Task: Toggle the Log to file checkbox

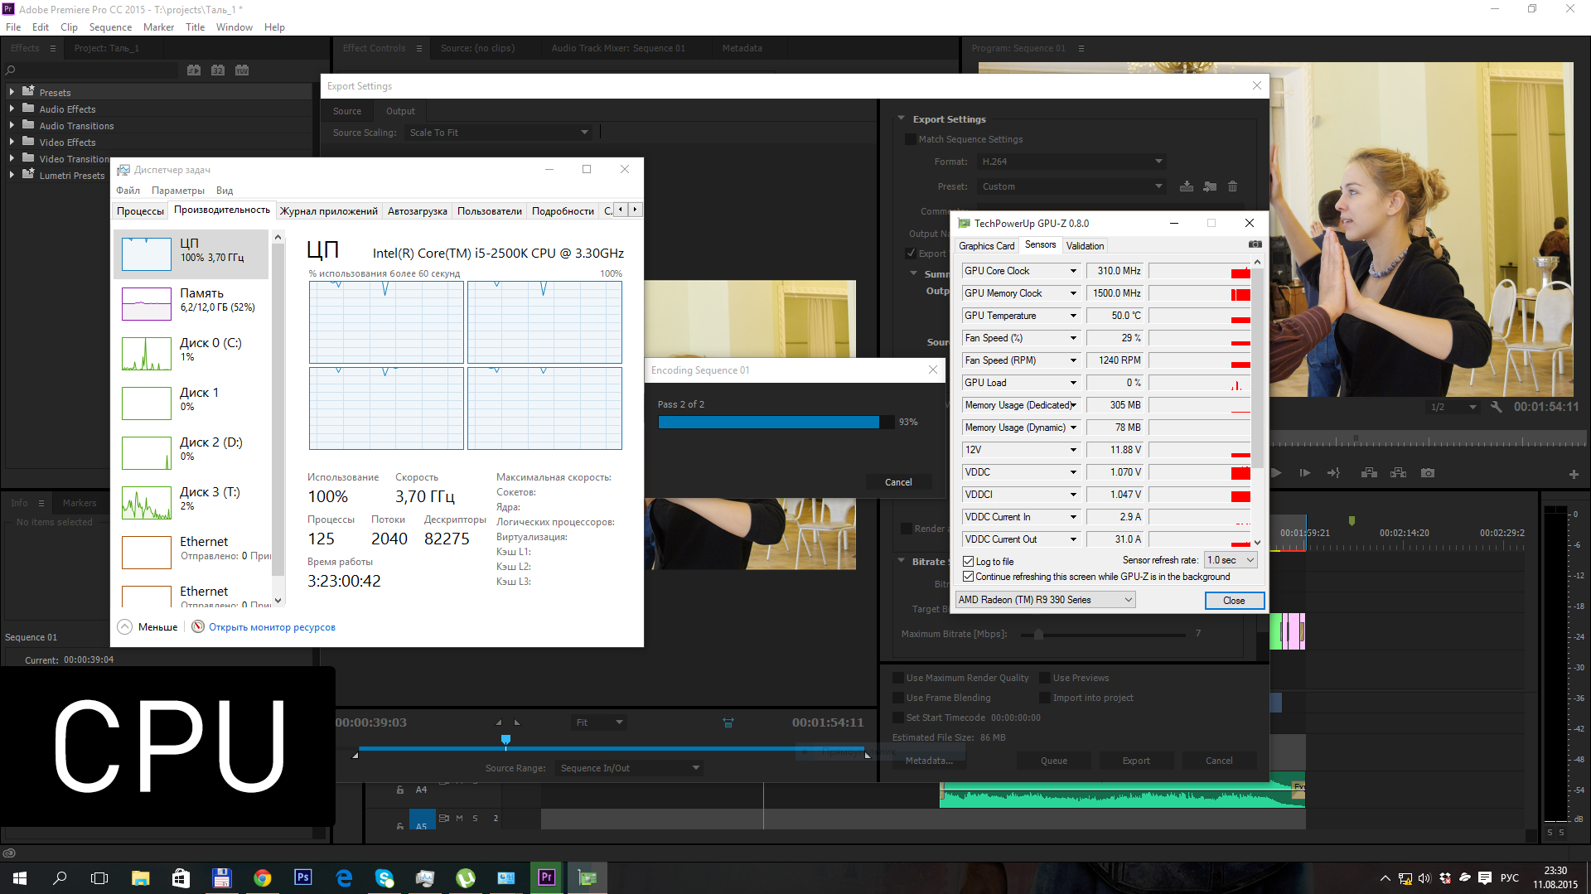Action: [x=968, y=562]
